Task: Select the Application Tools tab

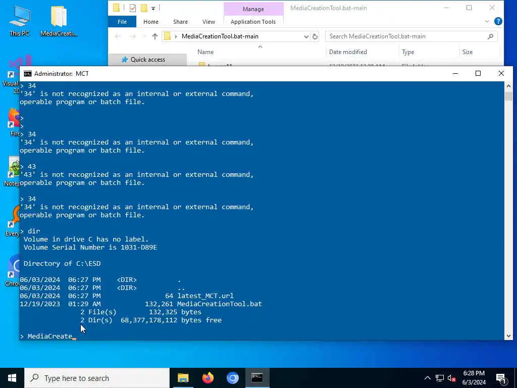Action: [x=253, y=22]
